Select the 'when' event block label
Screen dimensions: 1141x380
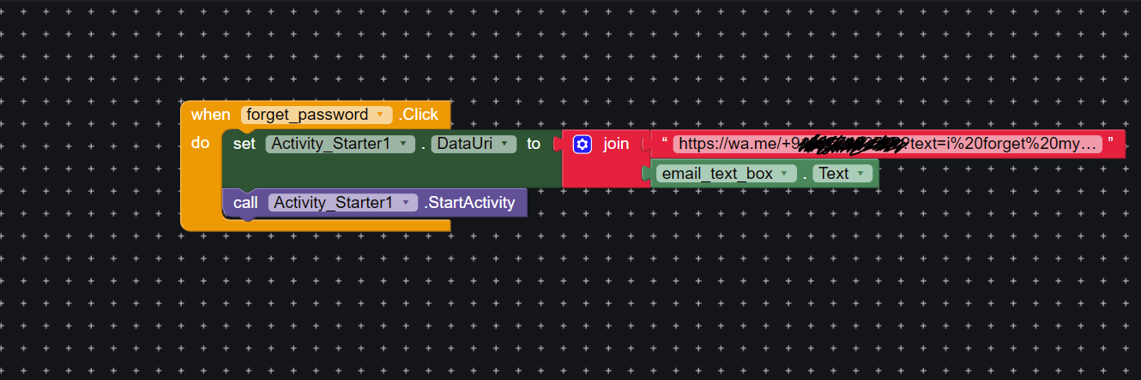tap(210, 115)
